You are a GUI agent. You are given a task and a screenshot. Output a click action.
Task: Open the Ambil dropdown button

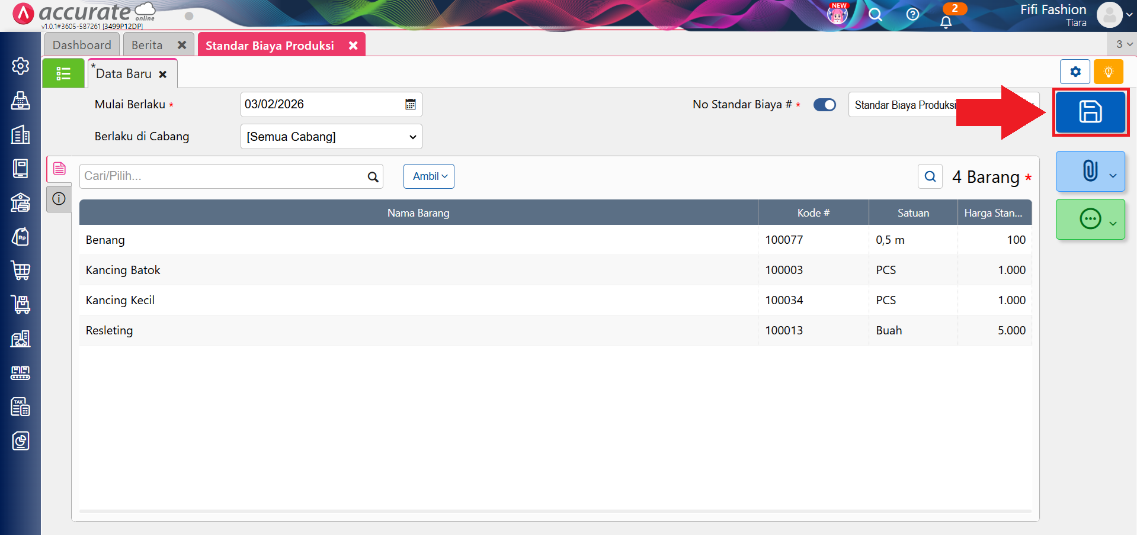429,176
